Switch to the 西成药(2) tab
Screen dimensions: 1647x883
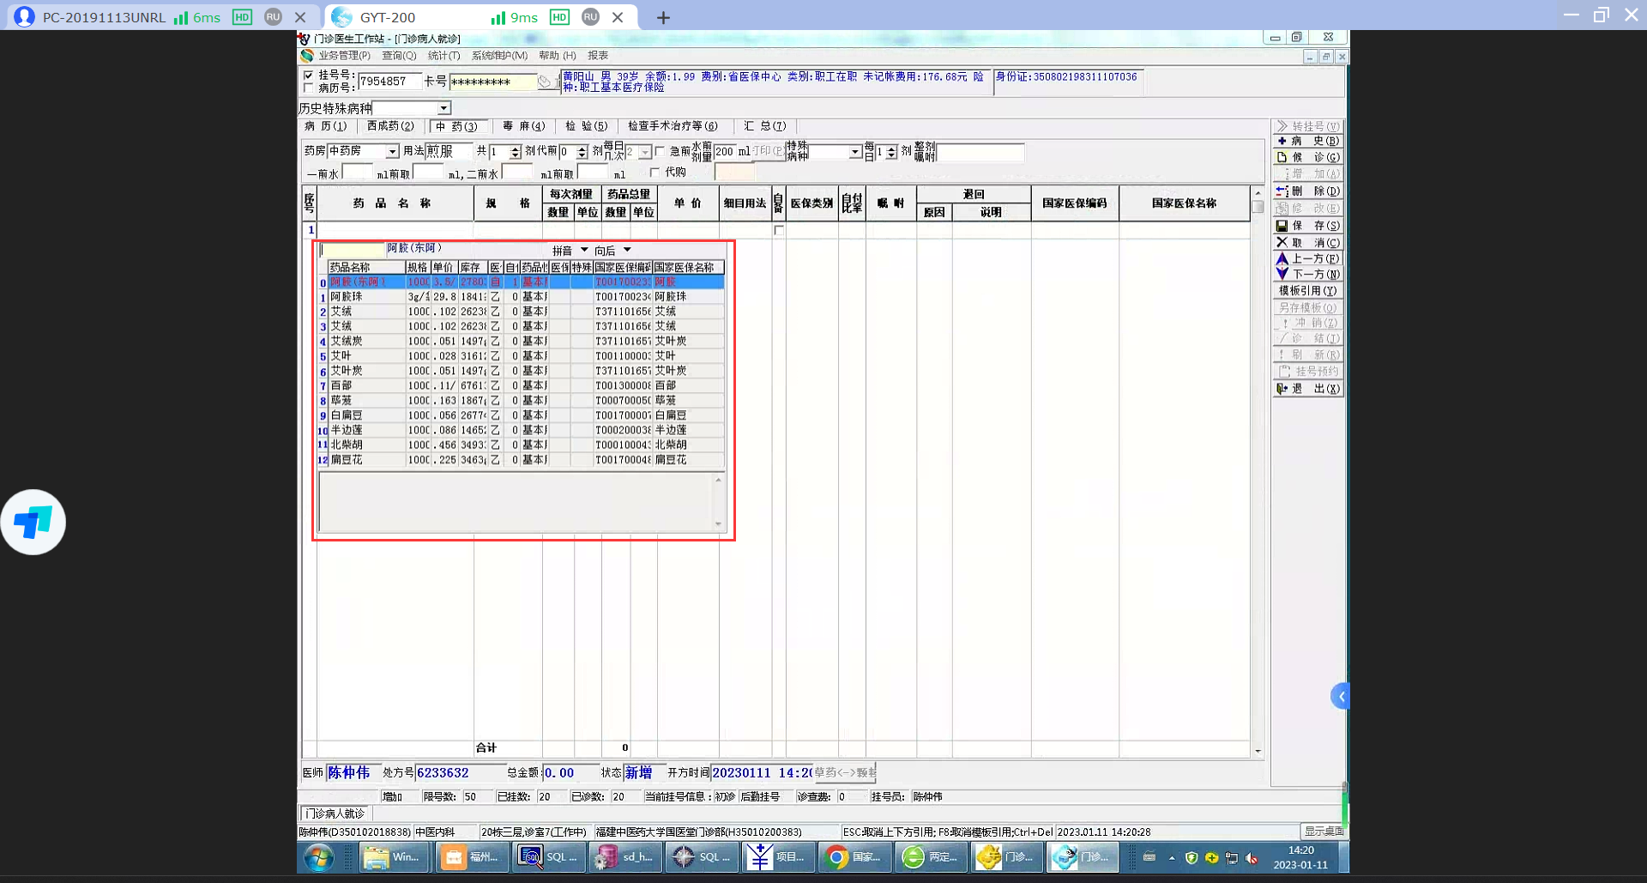coord(390,126)
